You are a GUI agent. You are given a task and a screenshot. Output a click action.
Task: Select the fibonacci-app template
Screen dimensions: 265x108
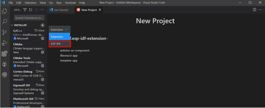pyautogui.click(x=69, y=55)
